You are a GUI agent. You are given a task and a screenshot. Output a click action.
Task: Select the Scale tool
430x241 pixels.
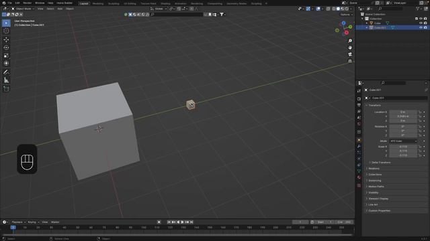(6, 56)
